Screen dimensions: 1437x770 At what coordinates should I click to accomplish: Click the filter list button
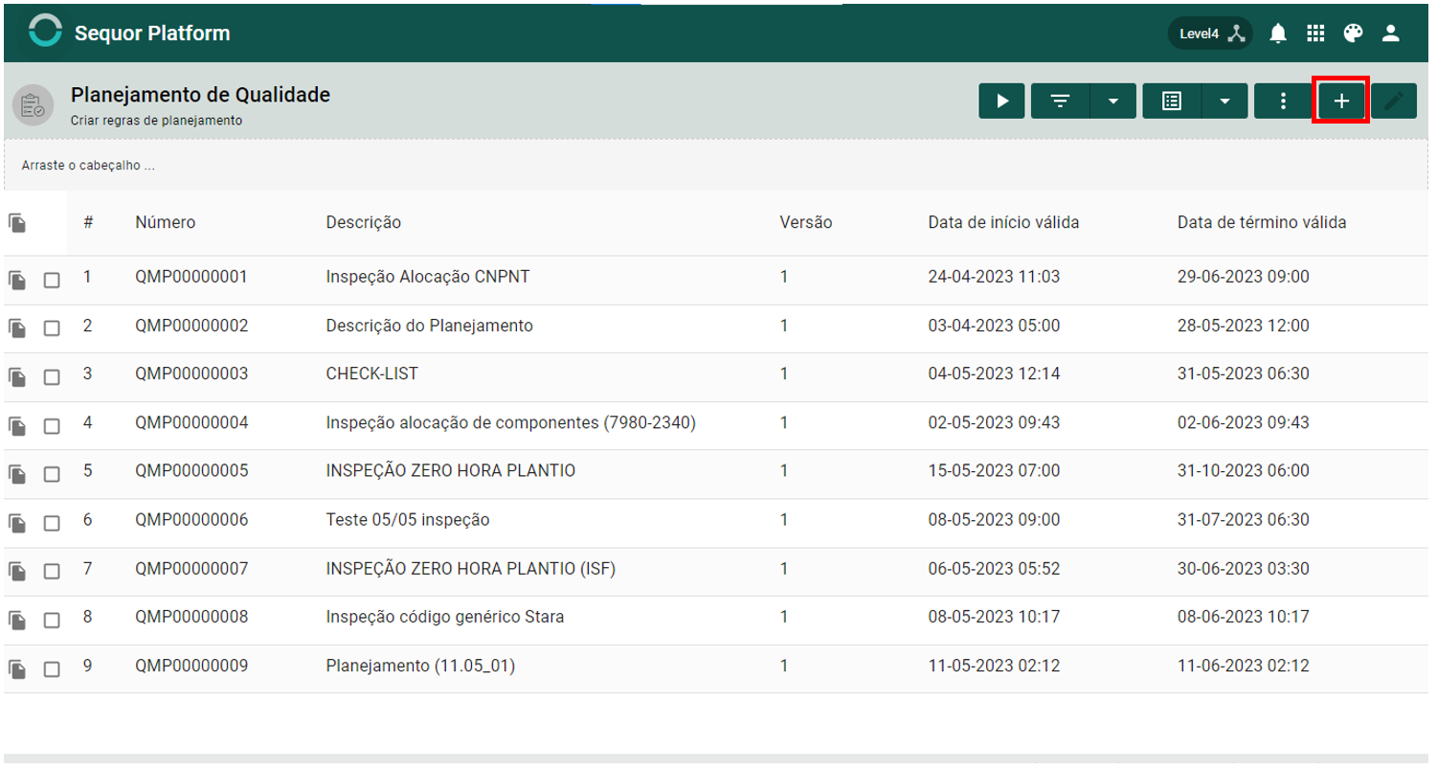[x=1060, y=101]
